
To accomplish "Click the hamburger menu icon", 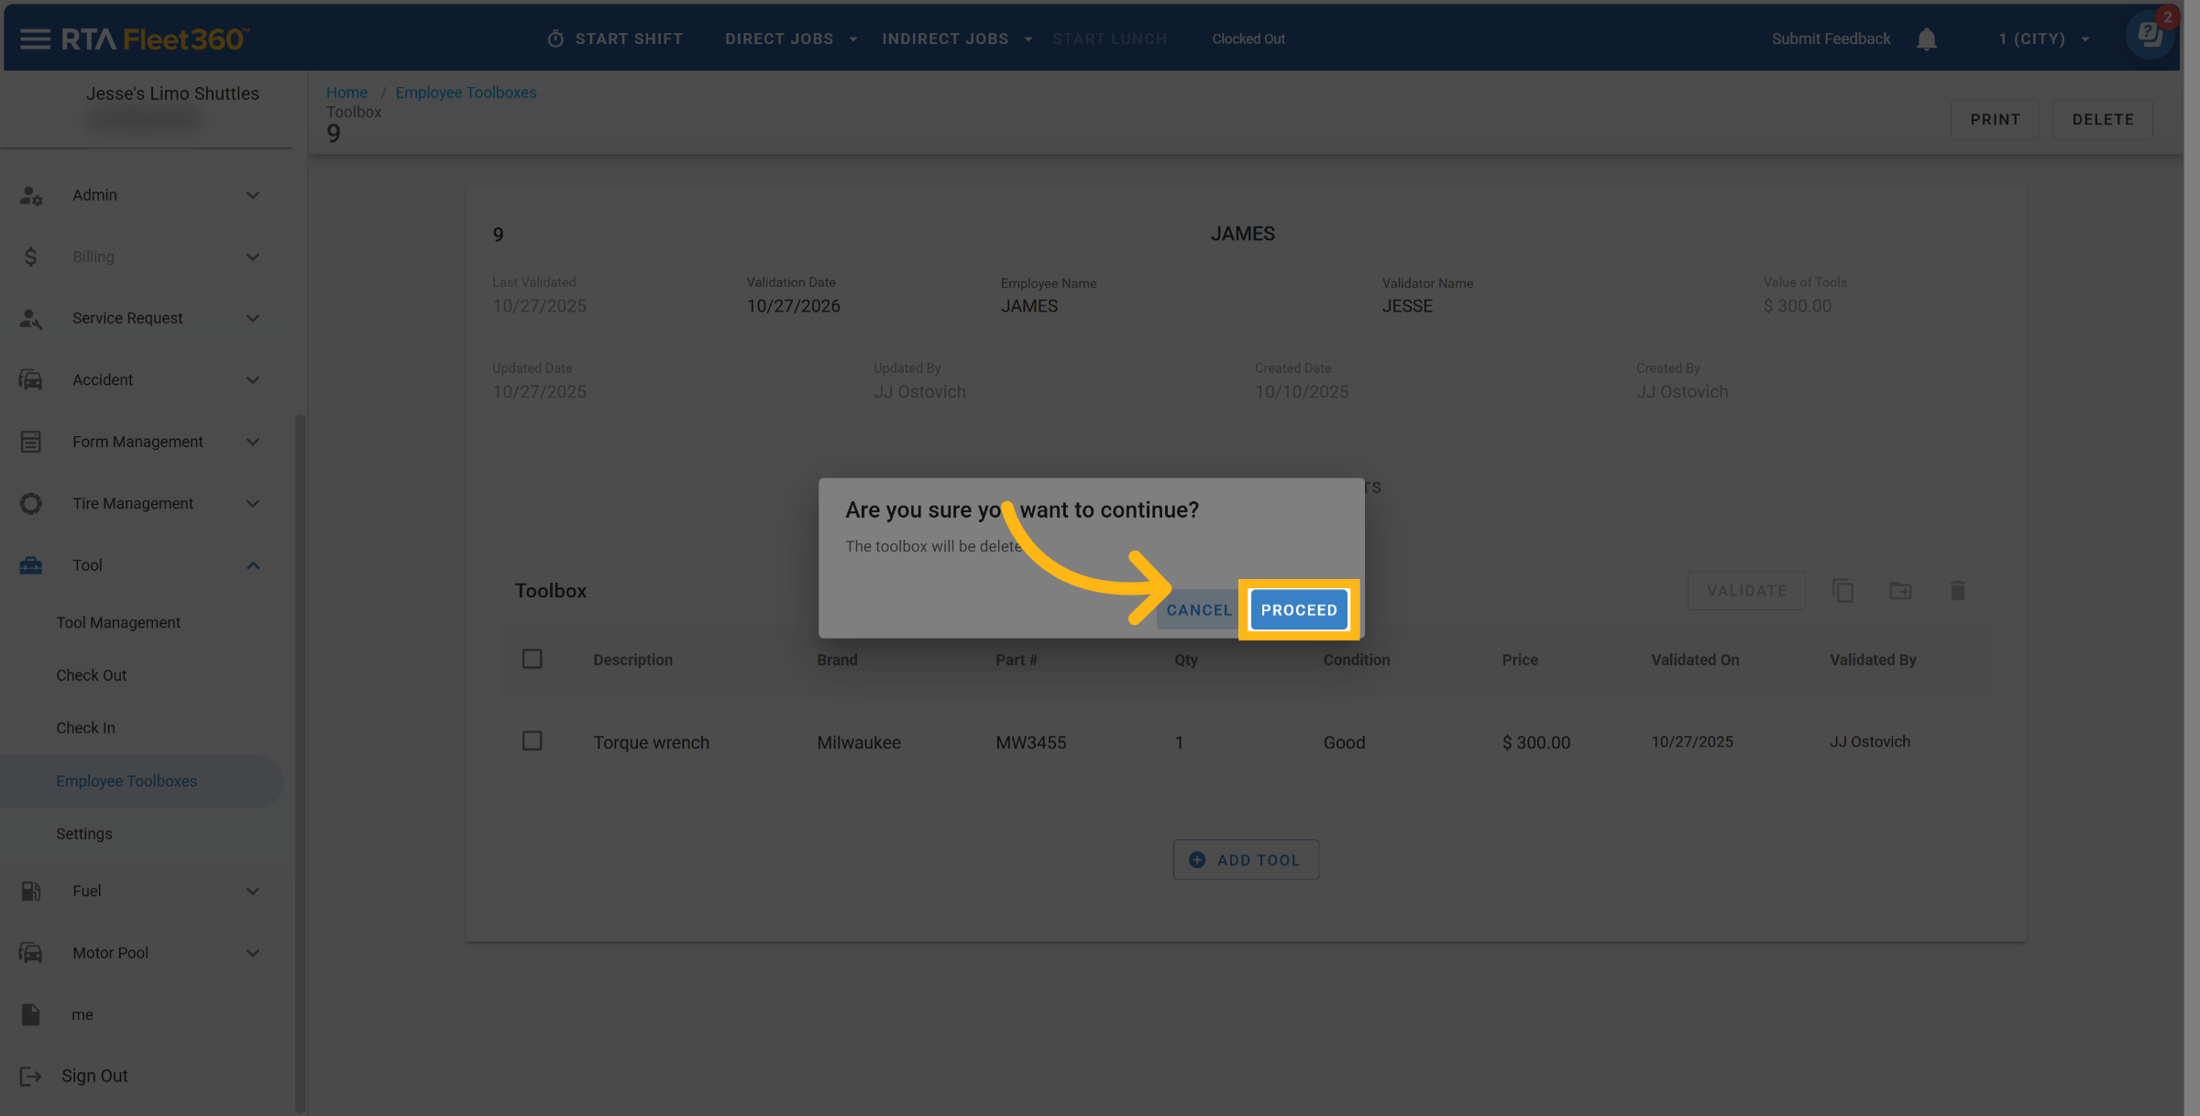I will point(35,38).
